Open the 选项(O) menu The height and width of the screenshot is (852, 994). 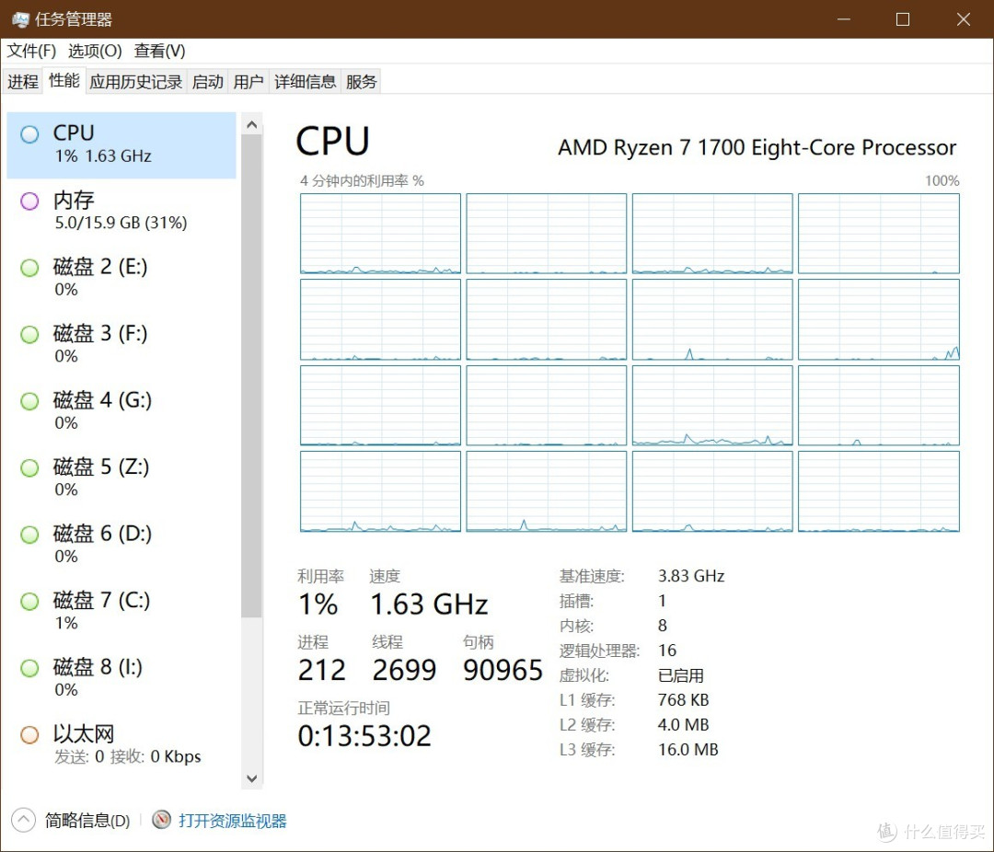click(x=95, y=51)
